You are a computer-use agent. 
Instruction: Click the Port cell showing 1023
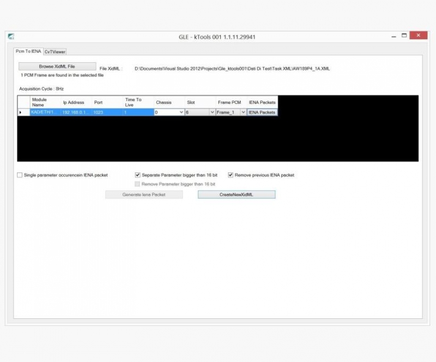pyautogui.click(x=106, y=112)
